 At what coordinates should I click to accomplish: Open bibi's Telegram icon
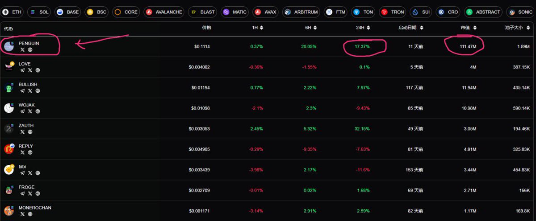[23, 173]
